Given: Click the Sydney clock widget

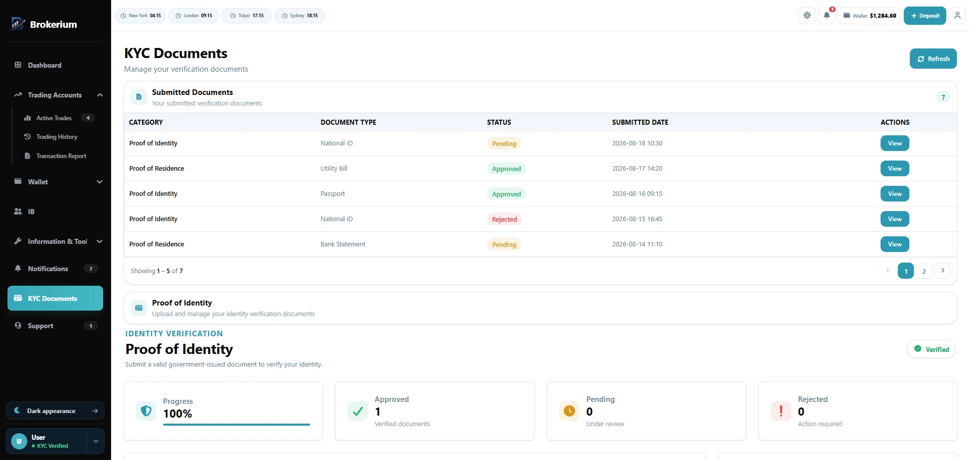Looking at the screenshot, I should click(300, 16).
